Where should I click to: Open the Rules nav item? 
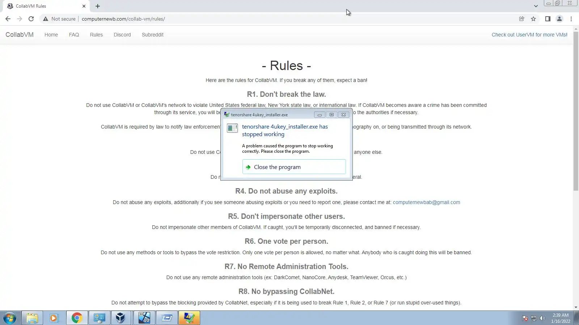(x=96, y=35)
